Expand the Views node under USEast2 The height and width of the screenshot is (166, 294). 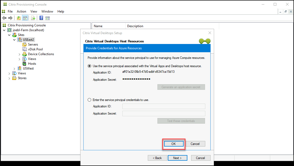[x=19, y=59]
